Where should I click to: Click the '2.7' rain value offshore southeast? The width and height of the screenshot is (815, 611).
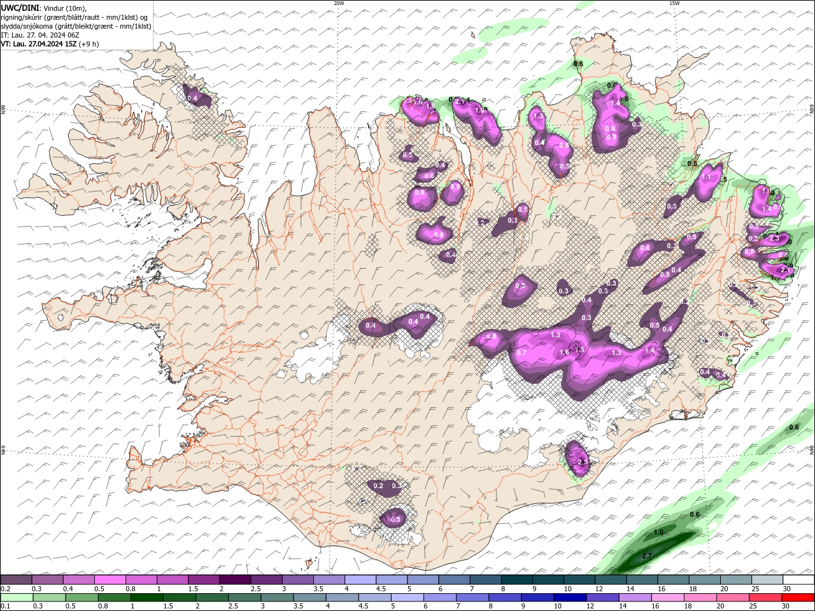click(647, 556)
